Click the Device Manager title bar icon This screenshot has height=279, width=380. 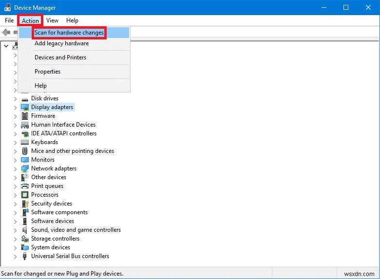7,7
